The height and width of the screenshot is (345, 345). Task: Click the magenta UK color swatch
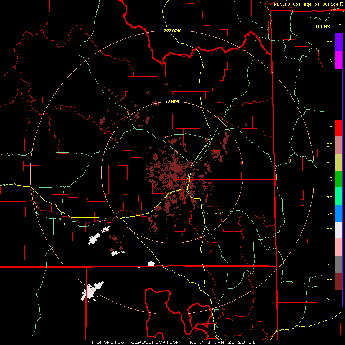pyautogui.click(x=338, y=60)
